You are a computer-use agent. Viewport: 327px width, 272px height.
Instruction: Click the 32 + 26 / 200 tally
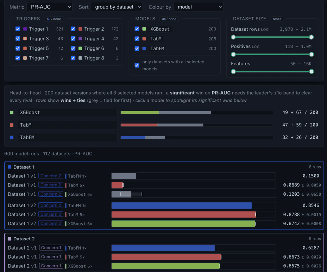pos(300,138)
